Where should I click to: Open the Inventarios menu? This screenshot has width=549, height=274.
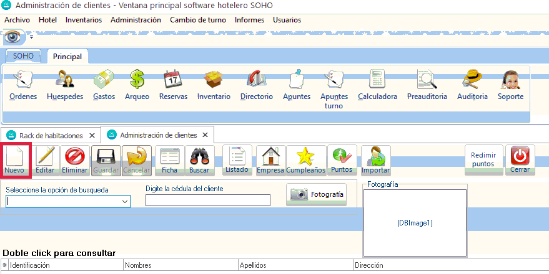pyautogui.click(x=84, y=20)
